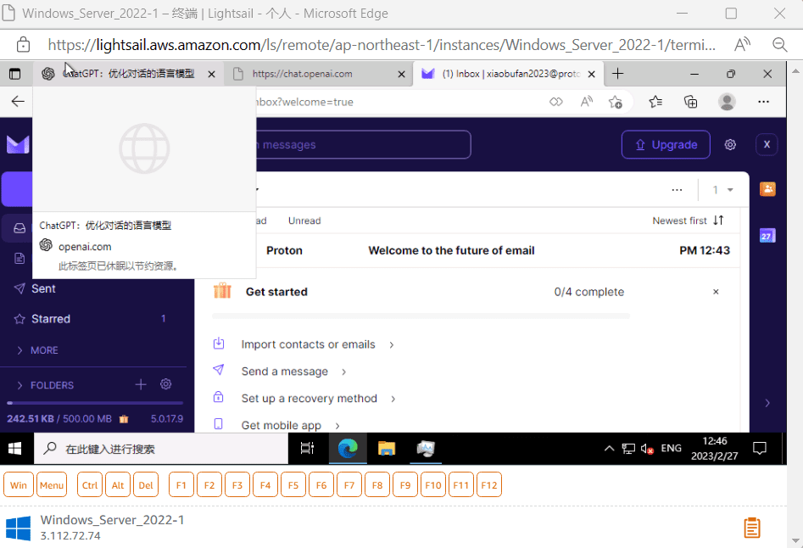Click the Import contacts or emails icon
The width and height of the screenshot is (803, 548).
click(x=218, y=344)
